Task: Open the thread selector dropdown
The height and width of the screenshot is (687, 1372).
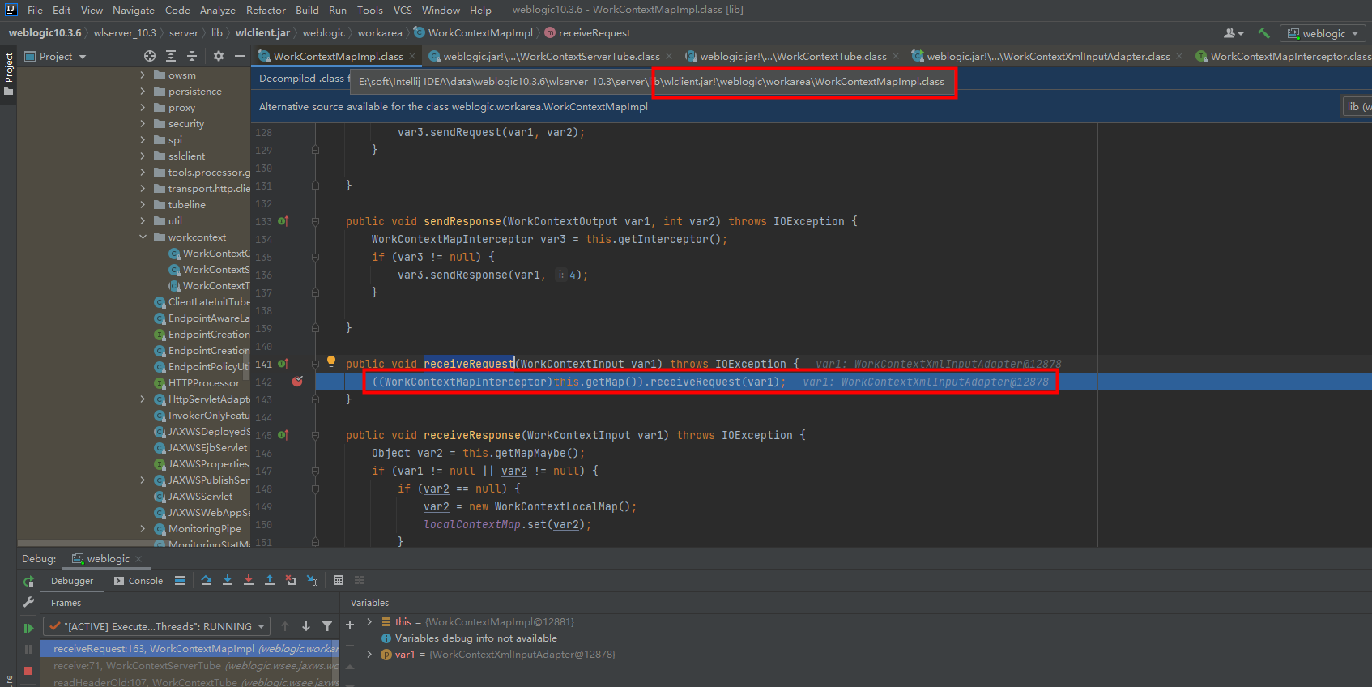Action: (x=157, y=626)
